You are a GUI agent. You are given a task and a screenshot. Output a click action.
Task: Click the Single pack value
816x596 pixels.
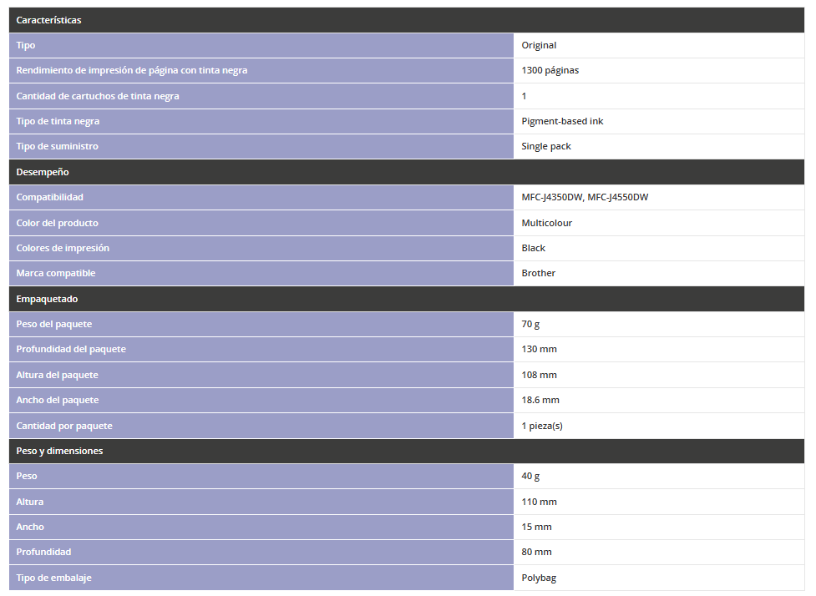pos(546,146)
